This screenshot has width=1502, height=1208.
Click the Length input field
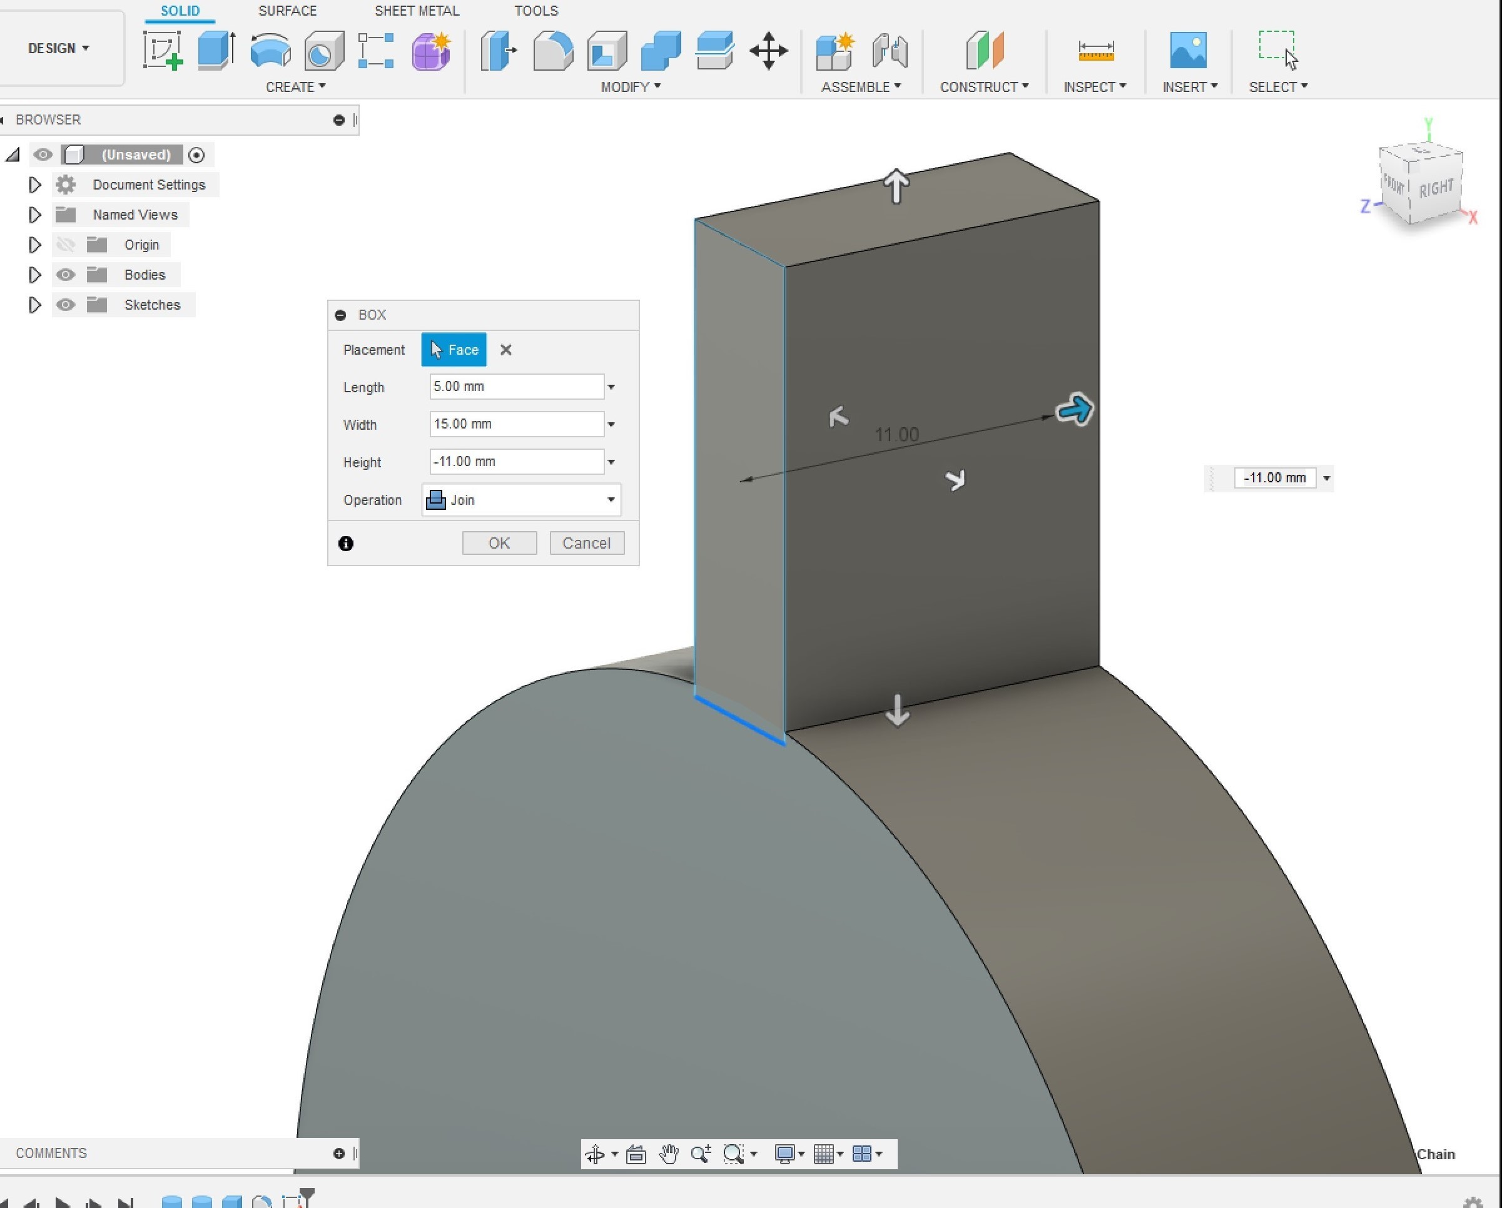[516, 387]
